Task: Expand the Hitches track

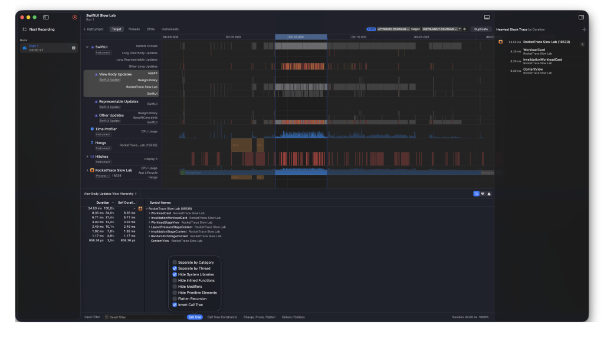Action: point(87,157)
